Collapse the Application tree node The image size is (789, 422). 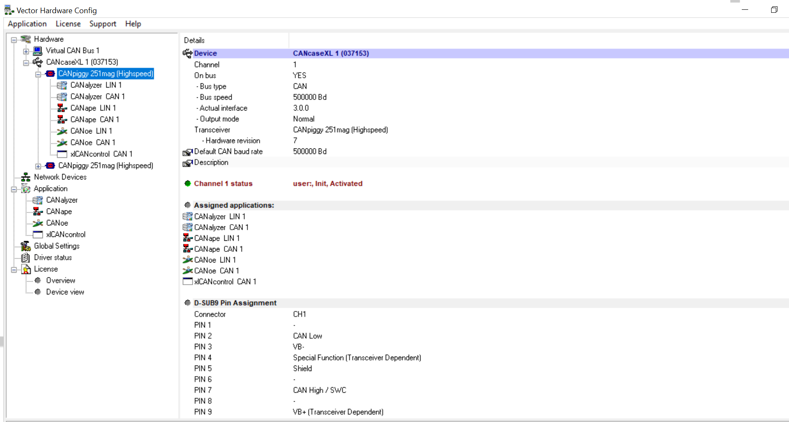point(14,189)
